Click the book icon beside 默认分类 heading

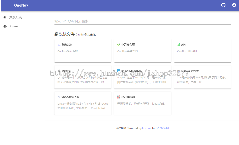[56, 34]
